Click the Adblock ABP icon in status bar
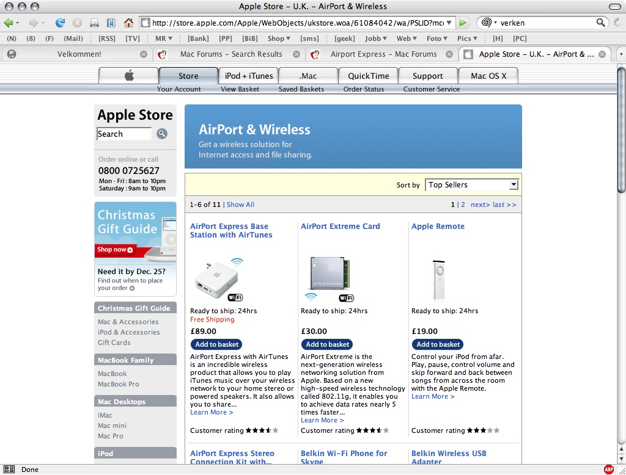The image size is (626, 475). (x=609, y=470)
